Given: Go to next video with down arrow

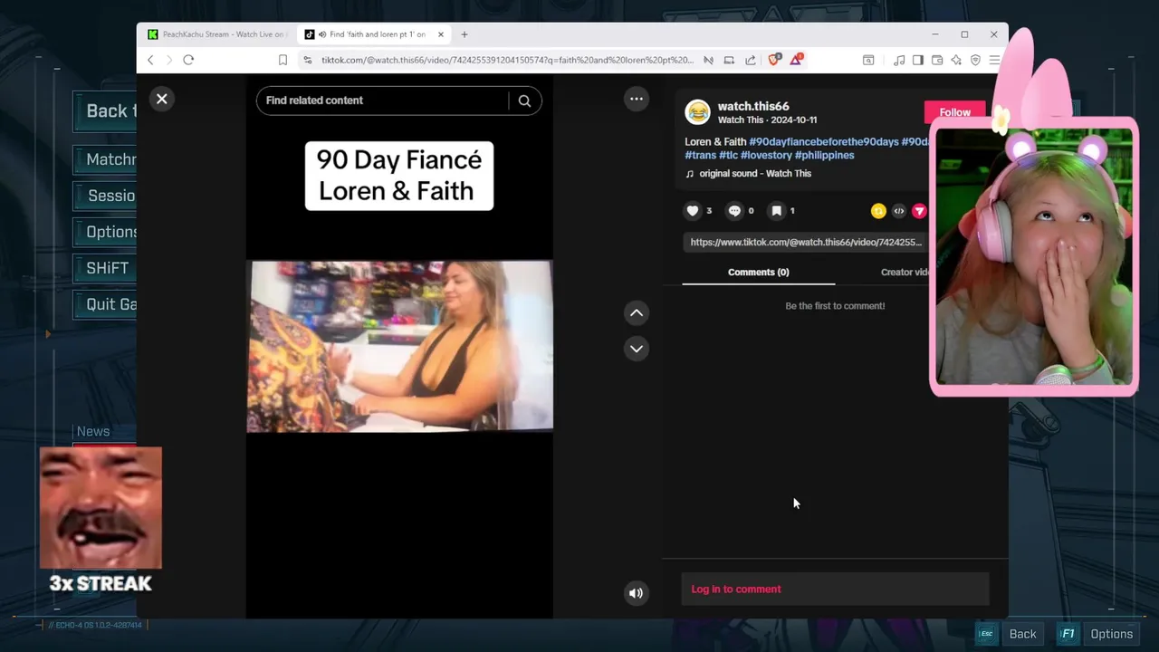Looking at the screenshot, I should tap(637, 349).
